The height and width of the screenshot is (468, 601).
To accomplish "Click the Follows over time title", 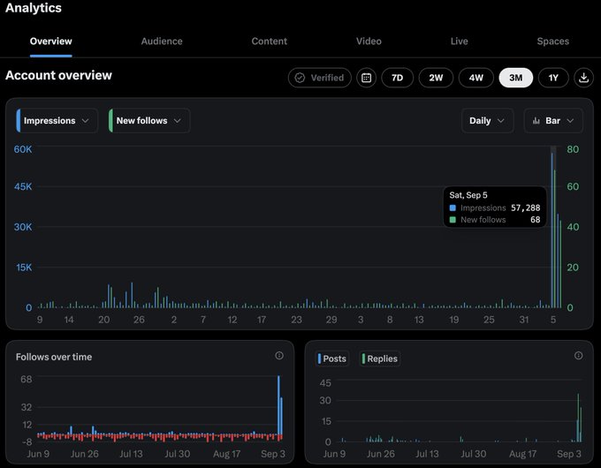I will [x=54, y=357].
